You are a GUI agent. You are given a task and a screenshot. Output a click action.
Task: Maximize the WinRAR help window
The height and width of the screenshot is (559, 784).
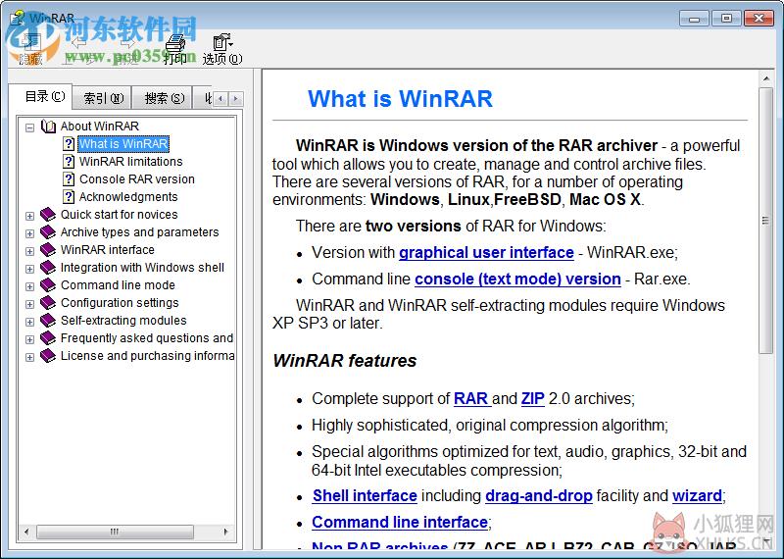click(726, 19)
